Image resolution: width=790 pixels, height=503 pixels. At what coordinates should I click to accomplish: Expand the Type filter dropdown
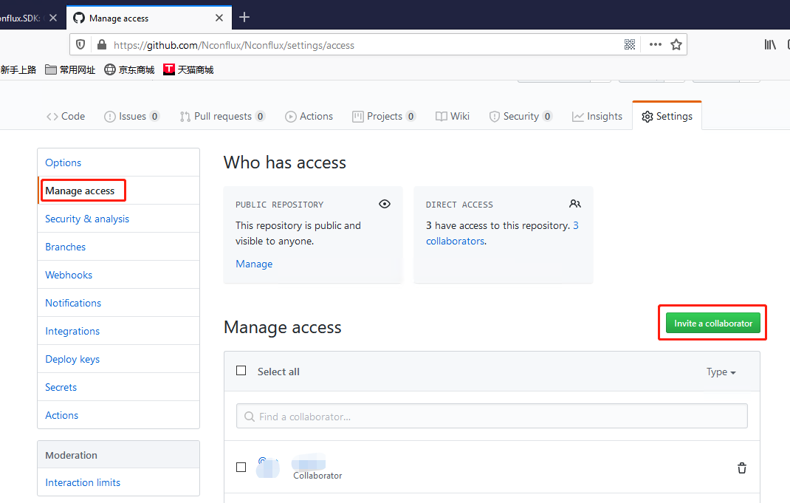point(721,372)
